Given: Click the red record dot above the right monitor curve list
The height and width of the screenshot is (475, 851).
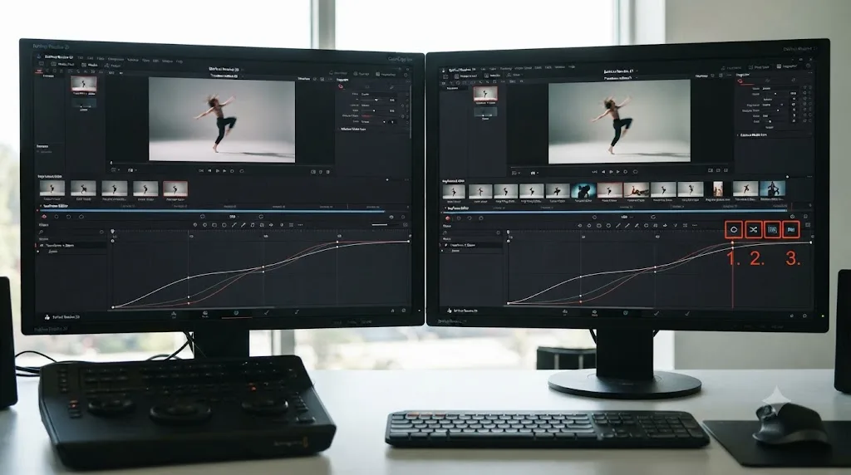Looking at the screenshot, I should click(448, 218).
